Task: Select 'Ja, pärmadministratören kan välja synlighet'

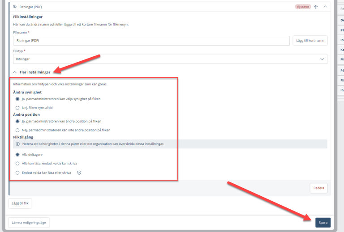Action: (17, 99)
